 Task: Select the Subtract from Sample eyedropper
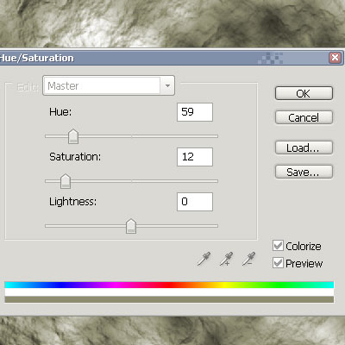(248, 259)
